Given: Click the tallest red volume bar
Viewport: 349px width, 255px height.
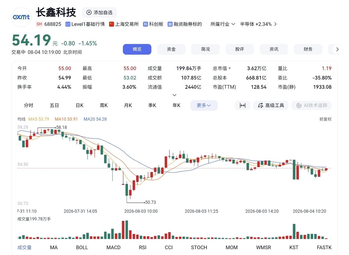Looking at the screenshot, I should pos(123,230).
